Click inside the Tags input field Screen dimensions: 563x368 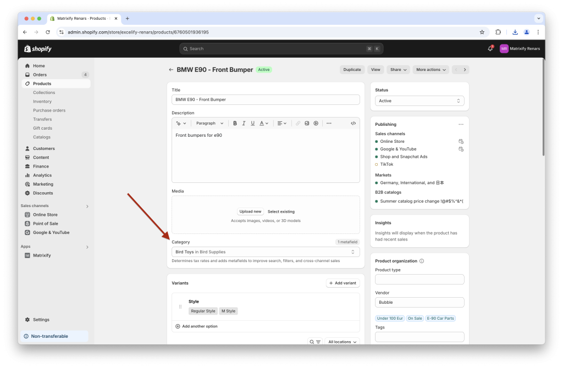click(x=419, y=336)
